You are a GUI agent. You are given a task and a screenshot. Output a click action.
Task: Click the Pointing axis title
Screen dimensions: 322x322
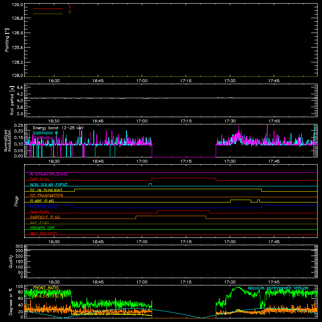7,40
